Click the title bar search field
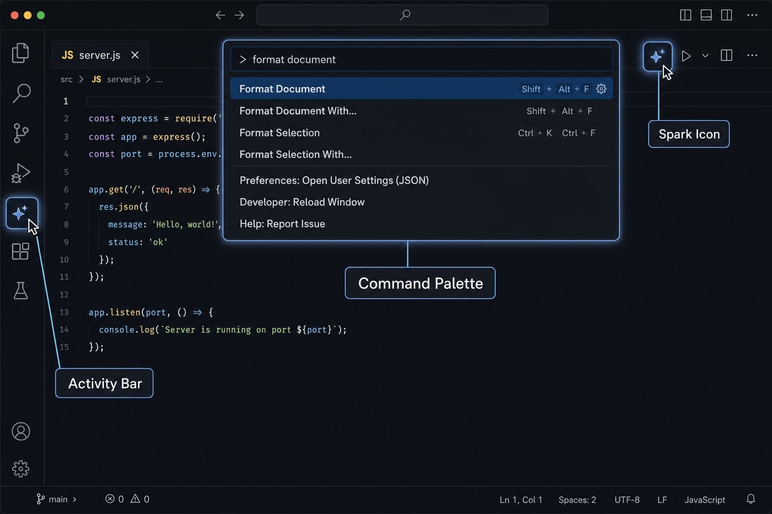This screenshot has width=772, height=514. click(x=402, y=15)
